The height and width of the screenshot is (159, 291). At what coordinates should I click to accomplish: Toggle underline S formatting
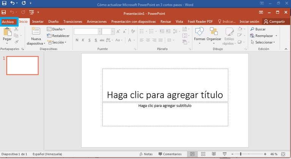coord(89,40)
